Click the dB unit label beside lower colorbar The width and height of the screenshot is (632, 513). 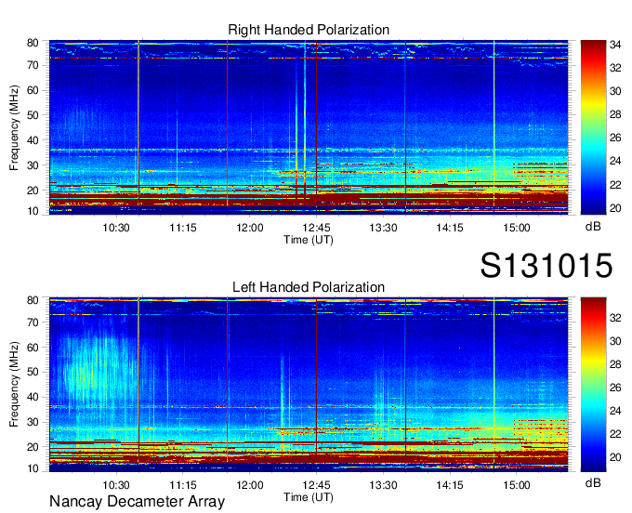point(593,482)
